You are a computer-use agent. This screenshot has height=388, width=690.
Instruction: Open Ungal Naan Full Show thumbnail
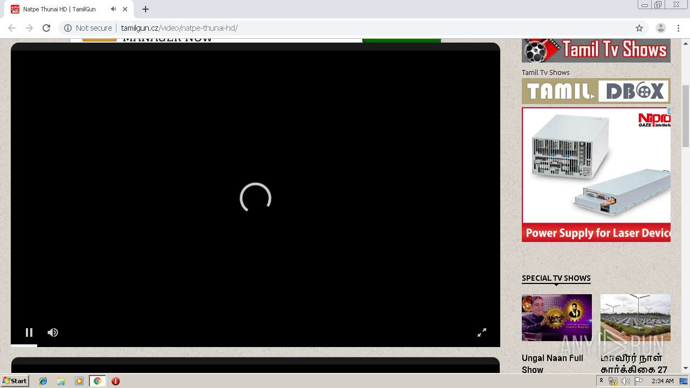click(x=557, y=317)
